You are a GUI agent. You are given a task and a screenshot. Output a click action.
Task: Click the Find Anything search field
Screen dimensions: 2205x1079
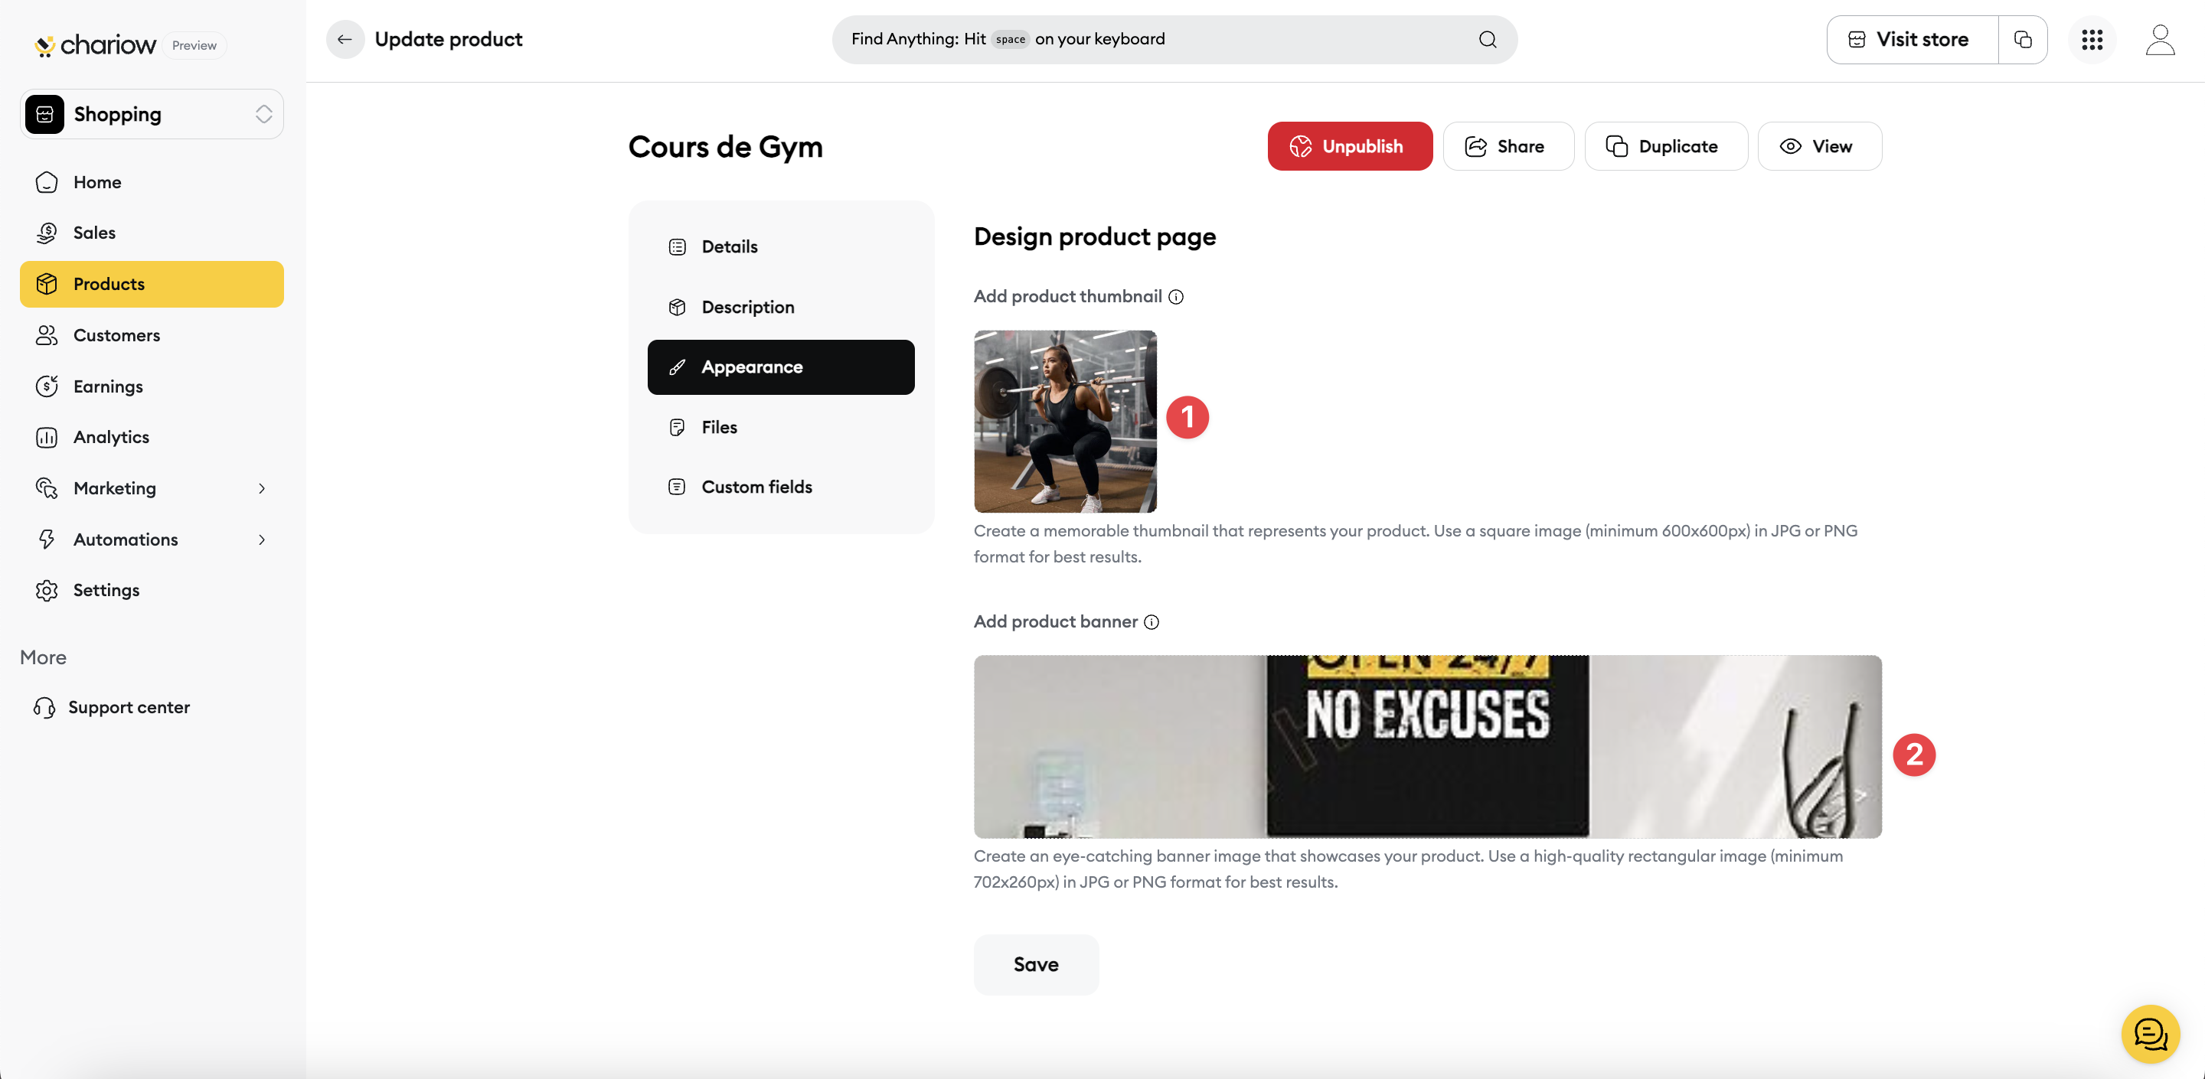click(1174, 39)
